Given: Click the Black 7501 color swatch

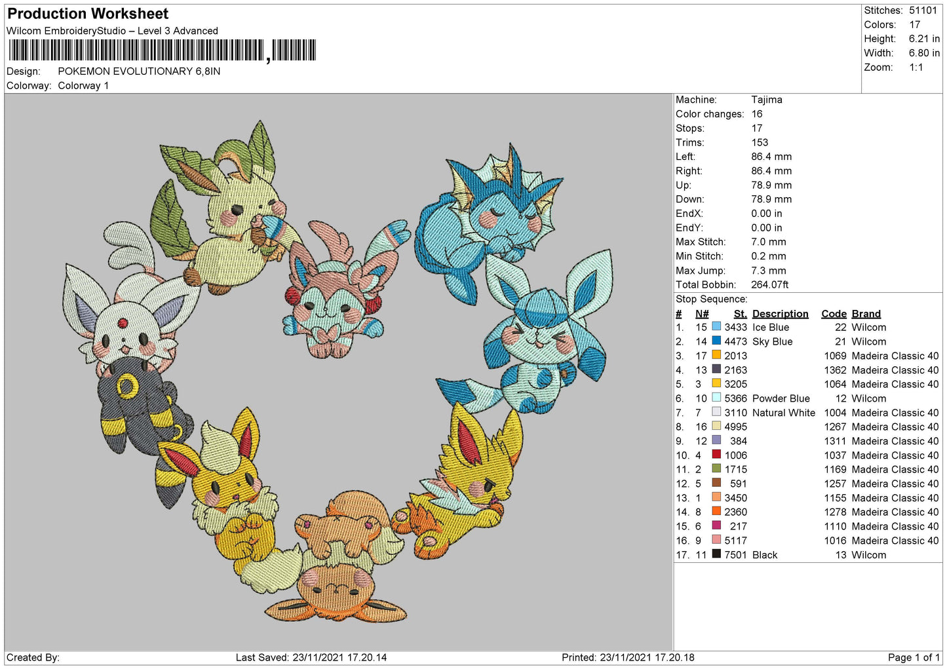Looking at the screenshot, I should point(716,554).
